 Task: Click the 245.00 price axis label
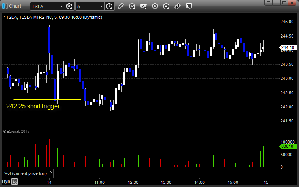[x=287, y=22]
